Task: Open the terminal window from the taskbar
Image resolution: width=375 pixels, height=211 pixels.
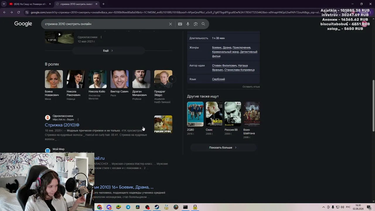Action: click(185, 207)
